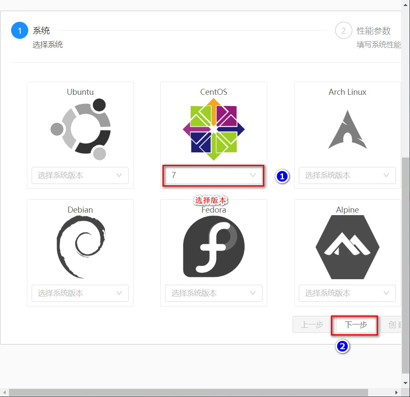Click the Fedora logo icon
Screen dimensions: 410x397
point(214,247)
